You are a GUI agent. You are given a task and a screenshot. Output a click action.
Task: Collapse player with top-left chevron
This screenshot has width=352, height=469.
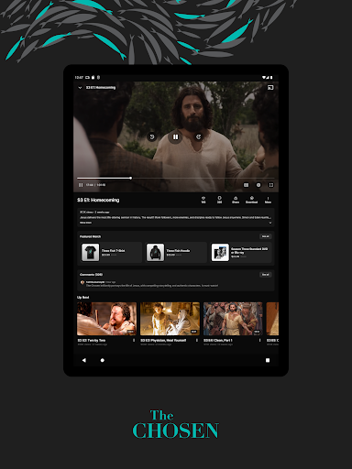(x=80, y=88)
